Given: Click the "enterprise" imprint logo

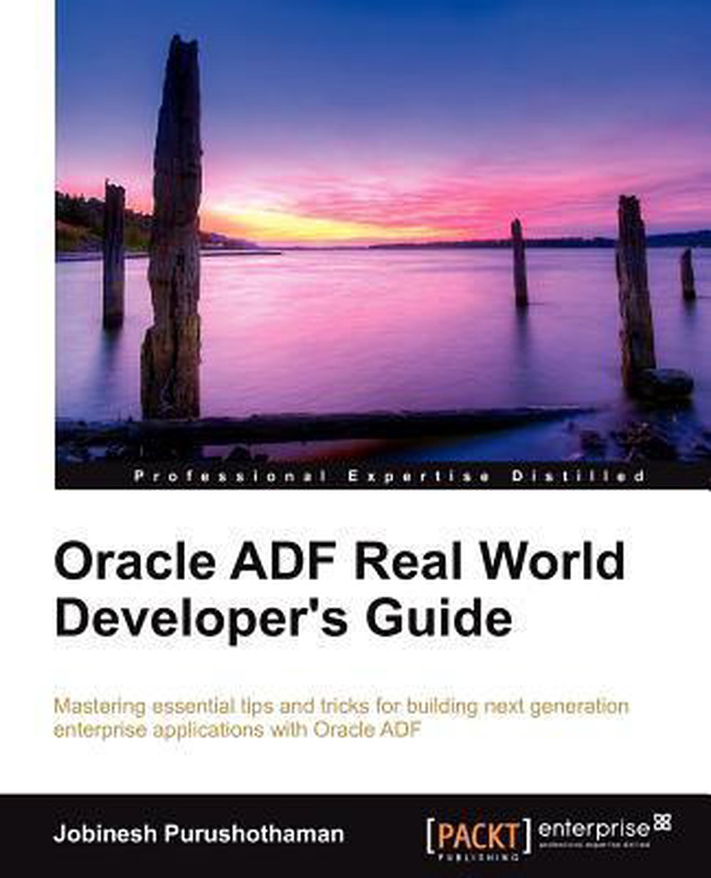Looking at the screenshot, I should (x=604, y=833).
